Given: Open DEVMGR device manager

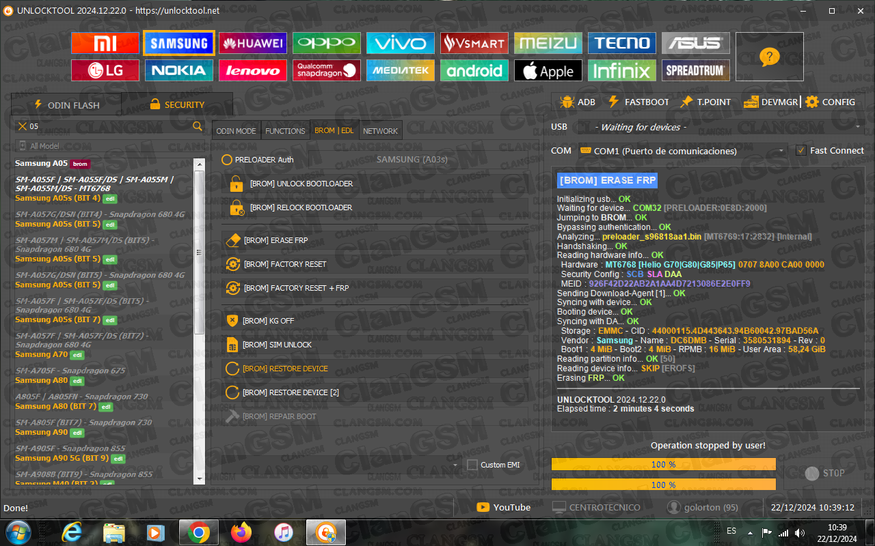Looking at the screenshot, I should coord(770,102).
